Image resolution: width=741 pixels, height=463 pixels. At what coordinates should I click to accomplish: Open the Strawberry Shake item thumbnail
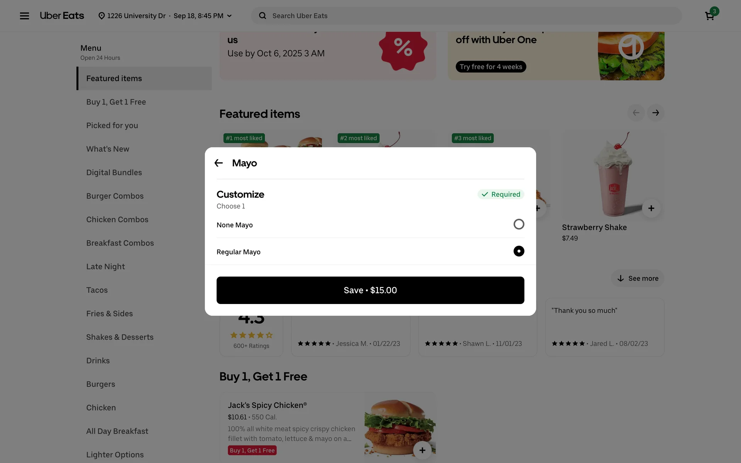coord(613,174)
